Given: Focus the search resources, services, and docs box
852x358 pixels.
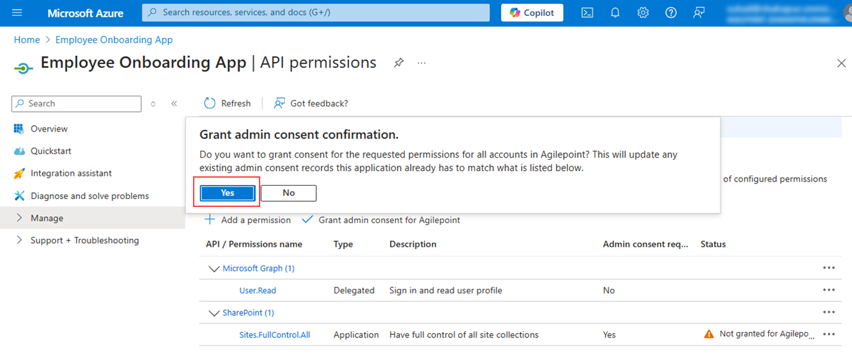Looking at the screenshot, I should (316, 13).
